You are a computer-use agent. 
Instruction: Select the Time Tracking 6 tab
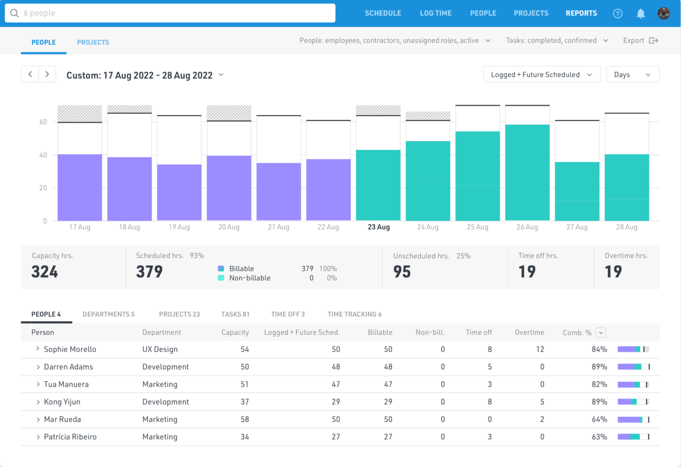[x=354, y=314]
